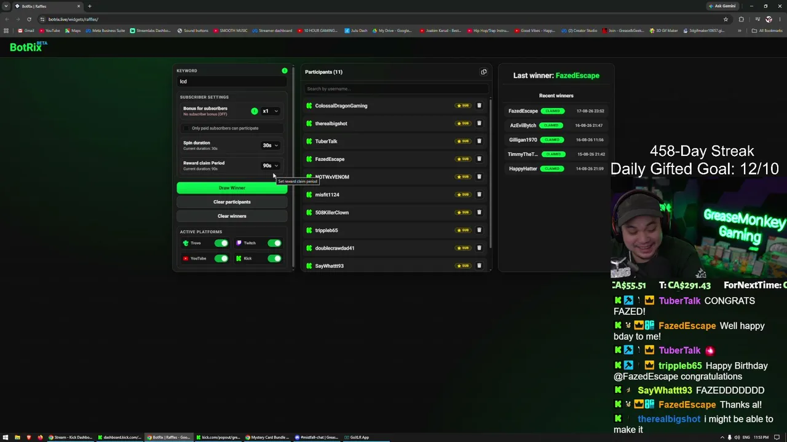
Task: Open the subscriber bonus x1 dropdown
Action: [x=271, y=111]
